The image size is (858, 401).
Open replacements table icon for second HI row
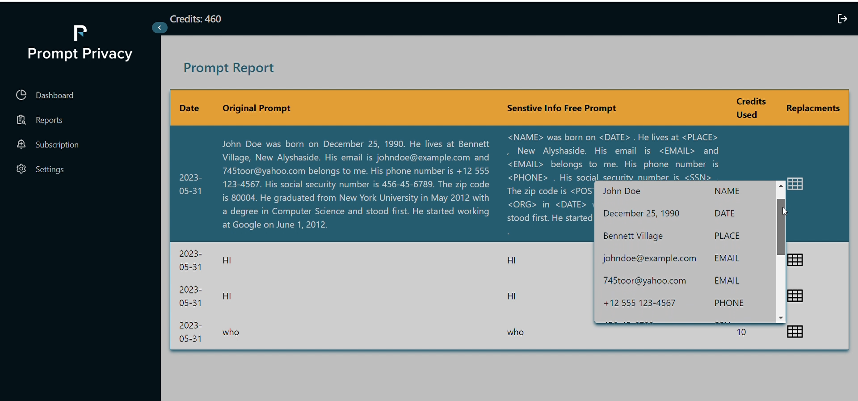tap(795, 295)
